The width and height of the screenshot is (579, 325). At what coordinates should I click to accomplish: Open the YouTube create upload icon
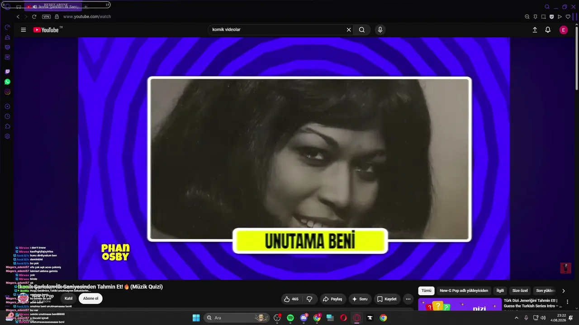[x=535, y=30]
